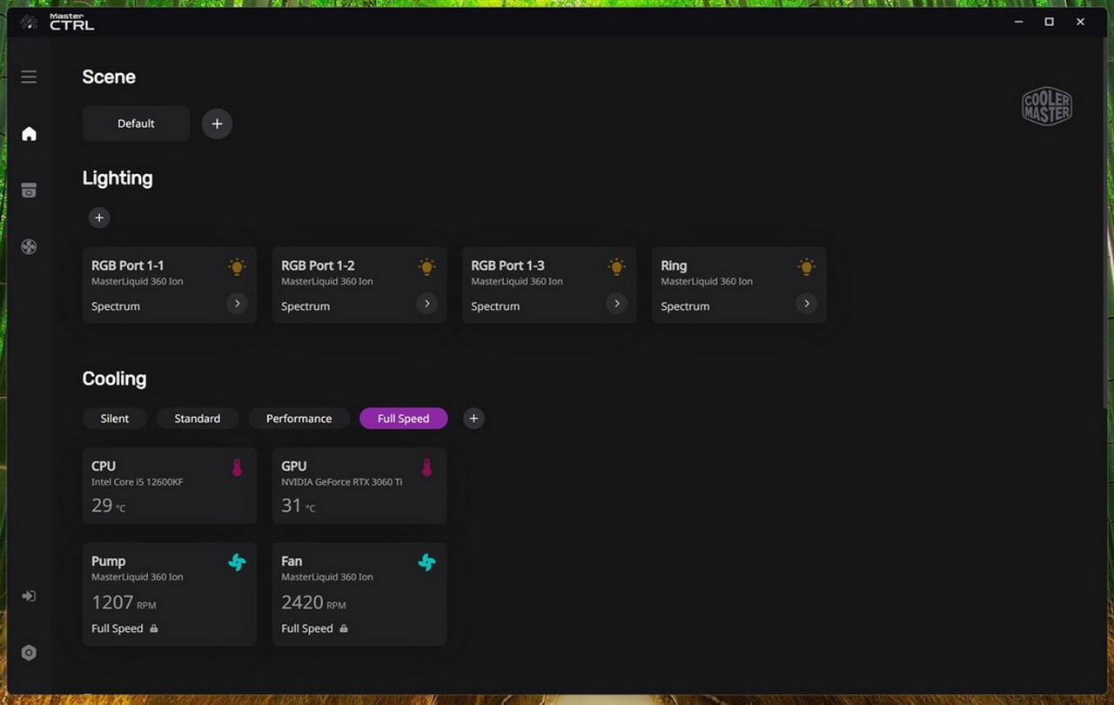Minimize the MasterCTRL window
Viewport: 1114px width, 705px height.
tap(1019, 22)
